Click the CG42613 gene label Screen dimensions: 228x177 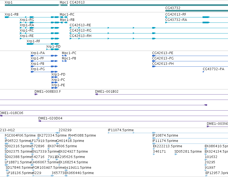click(77, 2)
